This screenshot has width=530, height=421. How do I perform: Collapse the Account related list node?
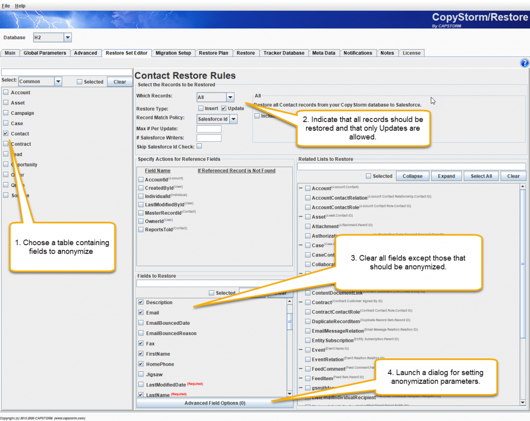(301, 188)
